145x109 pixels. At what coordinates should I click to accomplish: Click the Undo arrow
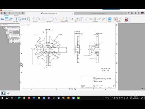pyautogui.click(x=13, y=13)
